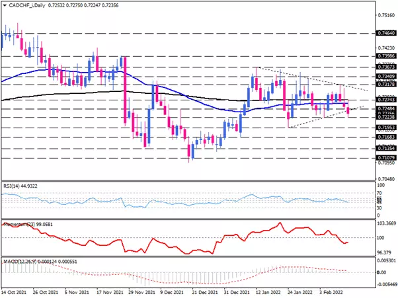Click the CADCHF Daily chart title

28,5
